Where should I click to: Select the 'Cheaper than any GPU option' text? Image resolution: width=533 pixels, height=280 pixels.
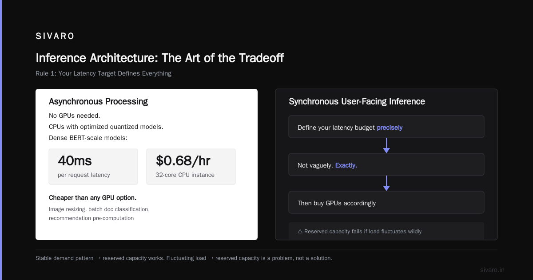92,198
